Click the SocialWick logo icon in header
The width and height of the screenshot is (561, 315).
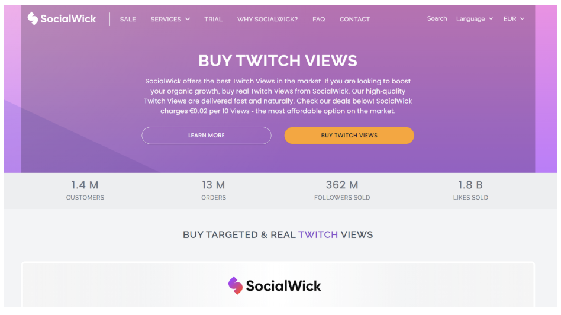coord(33,18)
